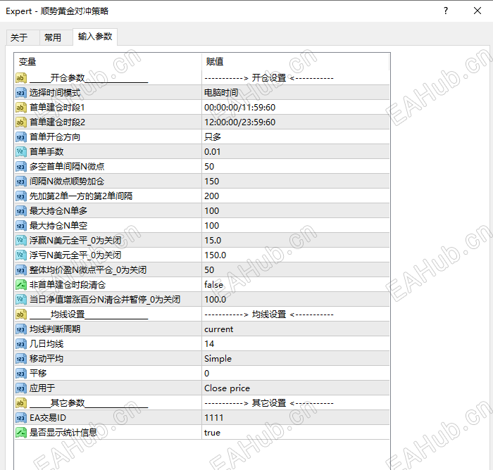Screen dimensions: 493x470
Task: Select the 移动平均 variable name
Action: [46, 358]
